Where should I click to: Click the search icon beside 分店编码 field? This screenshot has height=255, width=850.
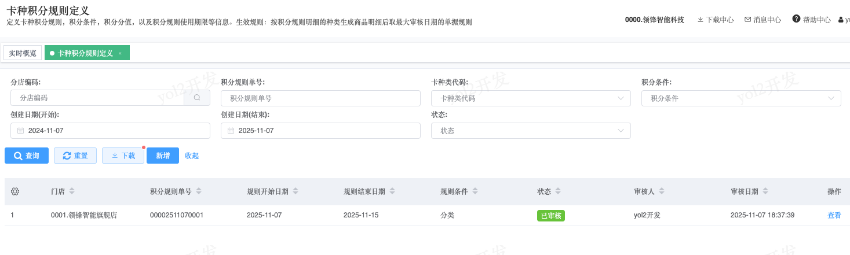pyautogui.click(x=197, y=98)
